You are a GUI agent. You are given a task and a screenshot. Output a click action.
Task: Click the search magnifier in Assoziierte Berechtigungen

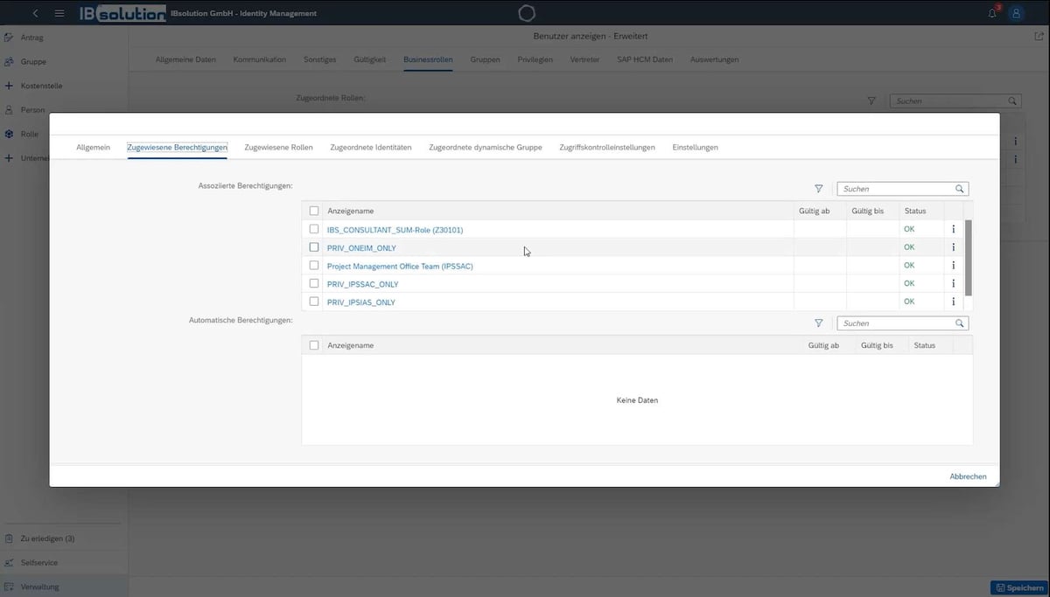pos(959,189)
